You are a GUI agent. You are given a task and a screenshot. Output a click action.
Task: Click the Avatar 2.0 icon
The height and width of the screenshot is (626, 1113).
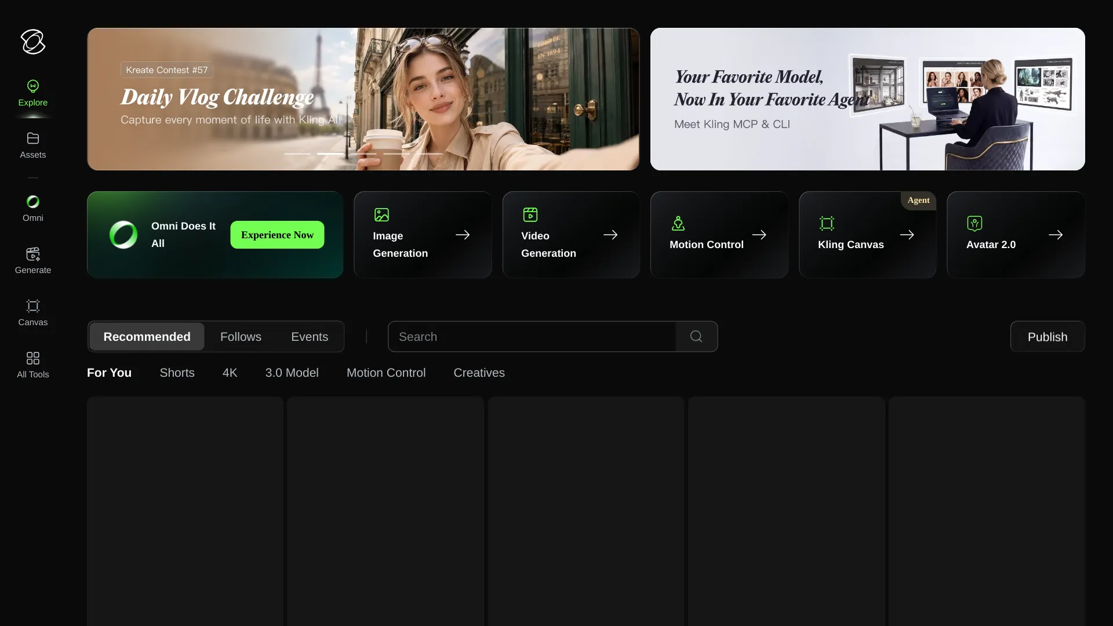[x=975, y=223]
